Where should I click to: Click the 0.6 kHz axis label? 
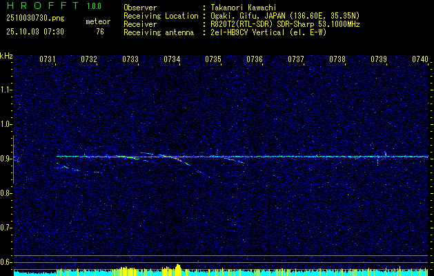6,262
